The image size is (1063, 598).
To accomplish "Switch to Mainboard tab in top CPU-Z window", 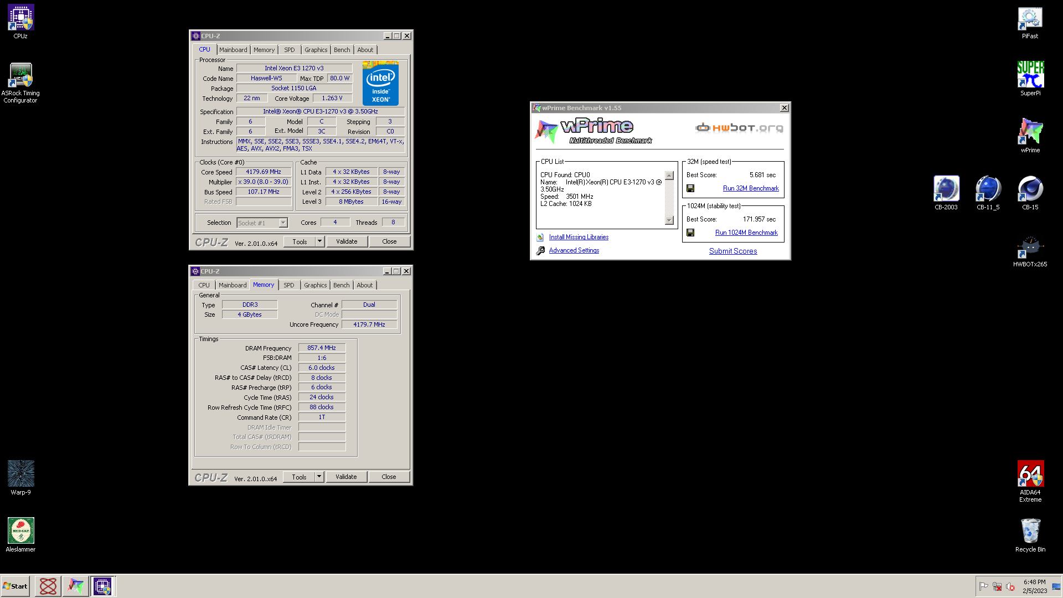I will click(x=233, y=50).
